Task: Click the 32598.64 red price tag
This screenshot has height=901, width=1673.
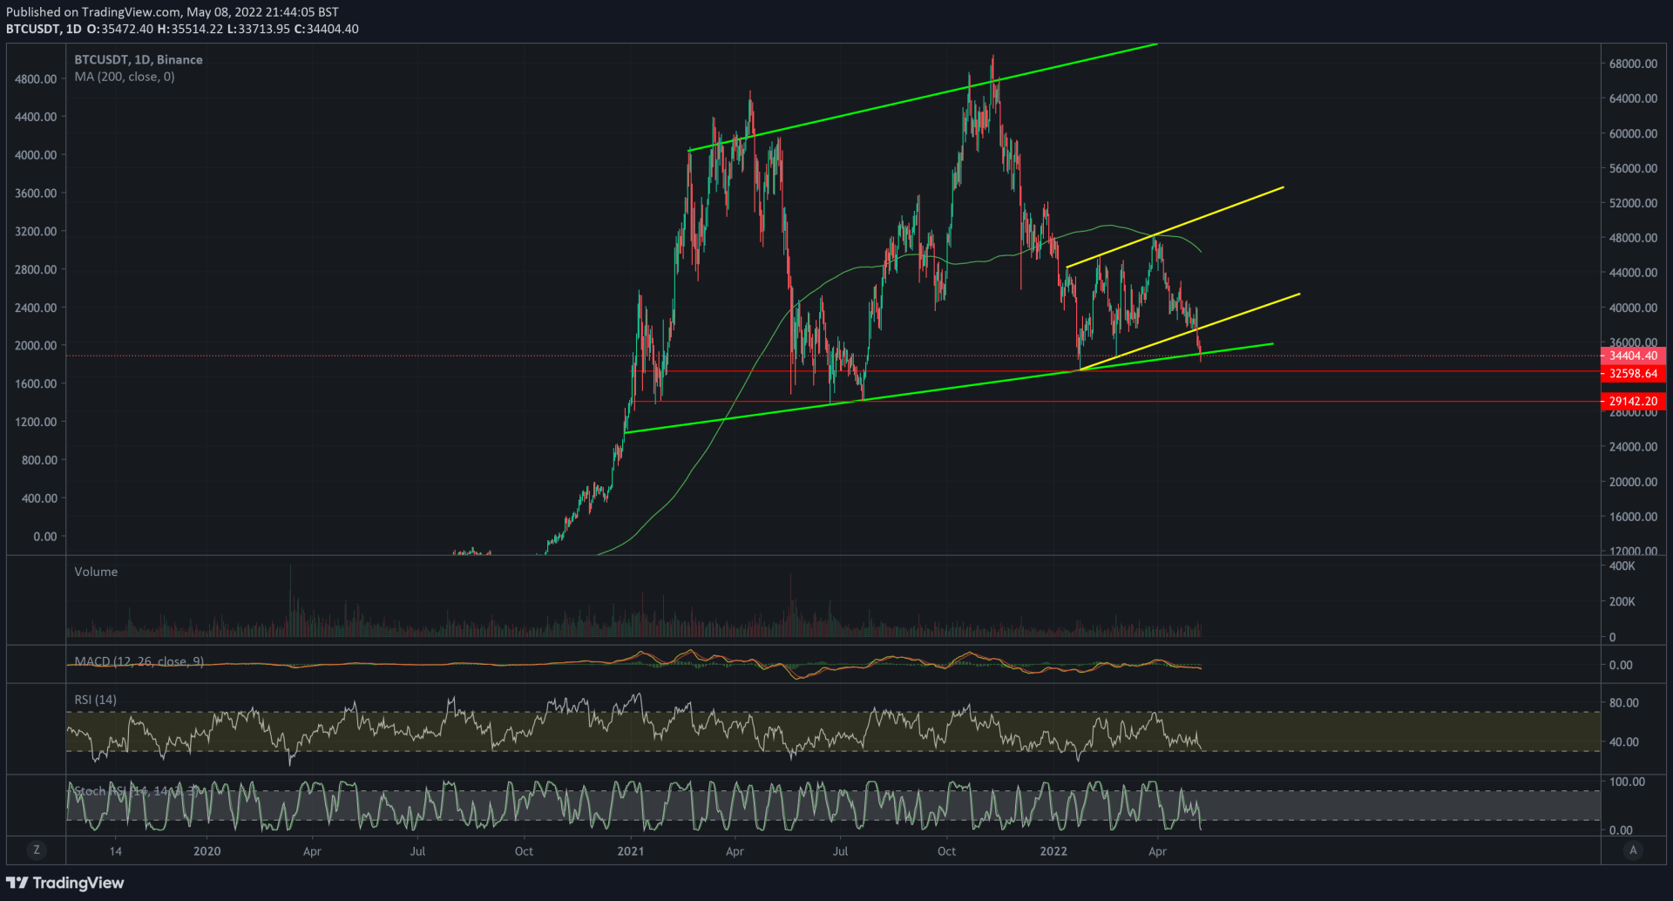Action: pos(1633,374)
